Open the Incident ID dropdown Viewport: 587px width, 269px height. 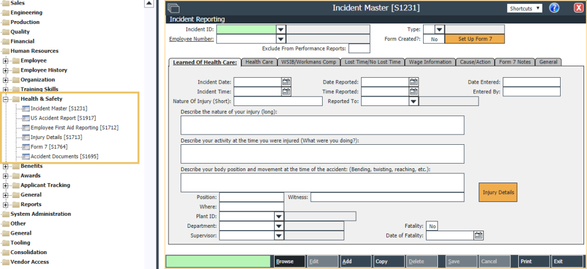[281, 29]
